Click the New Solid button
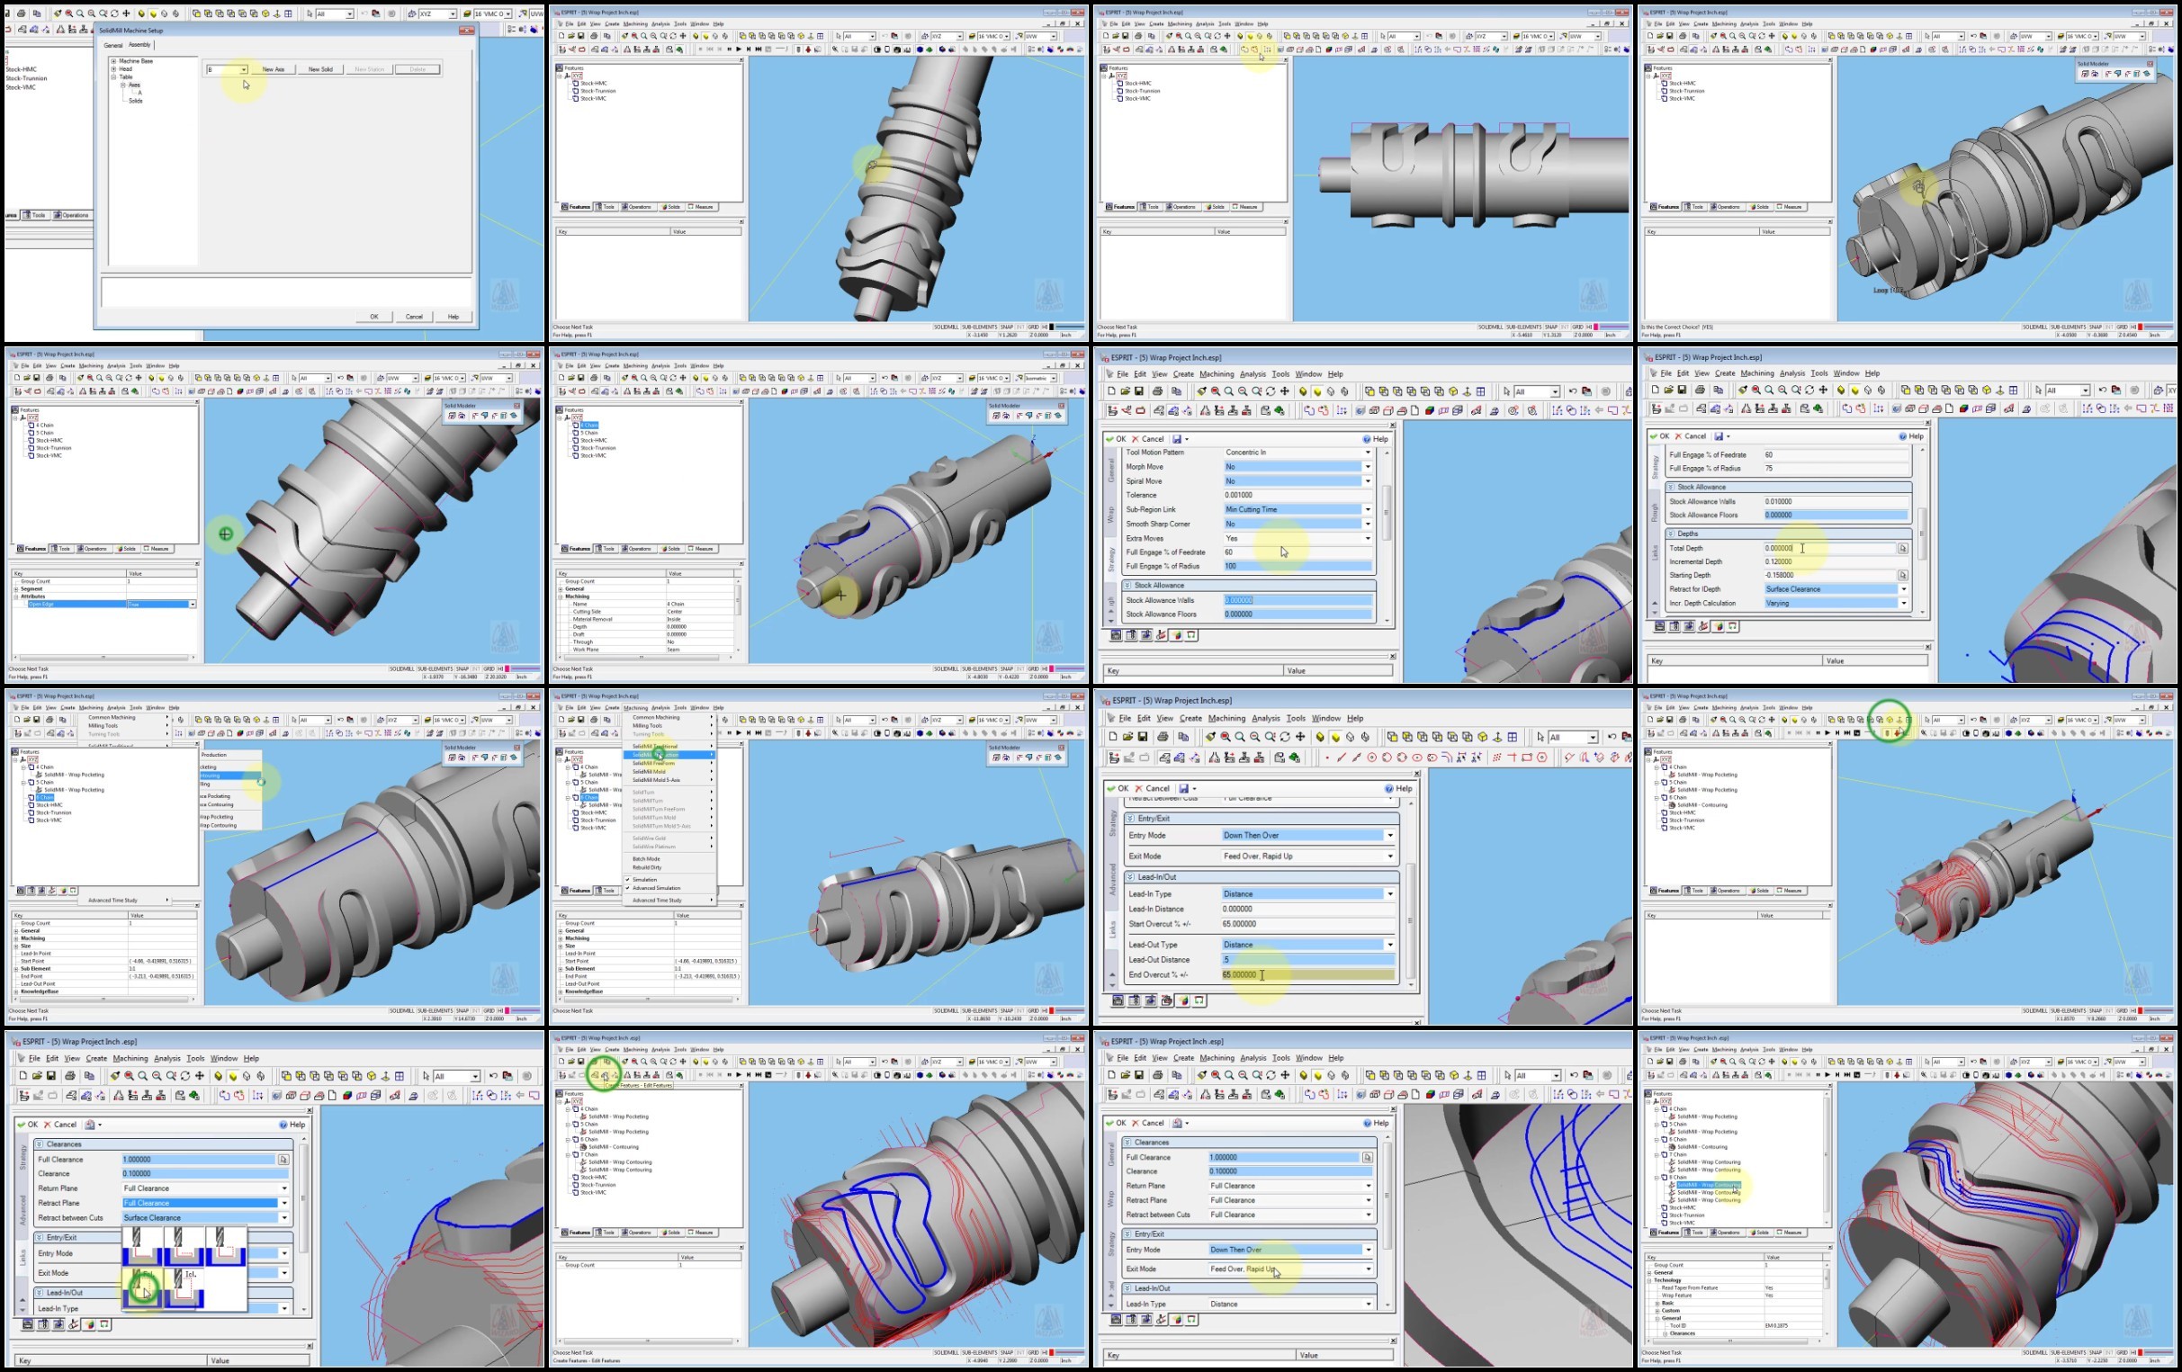The width and height of the screenshot is (2182, 1372). click(320, 70)
